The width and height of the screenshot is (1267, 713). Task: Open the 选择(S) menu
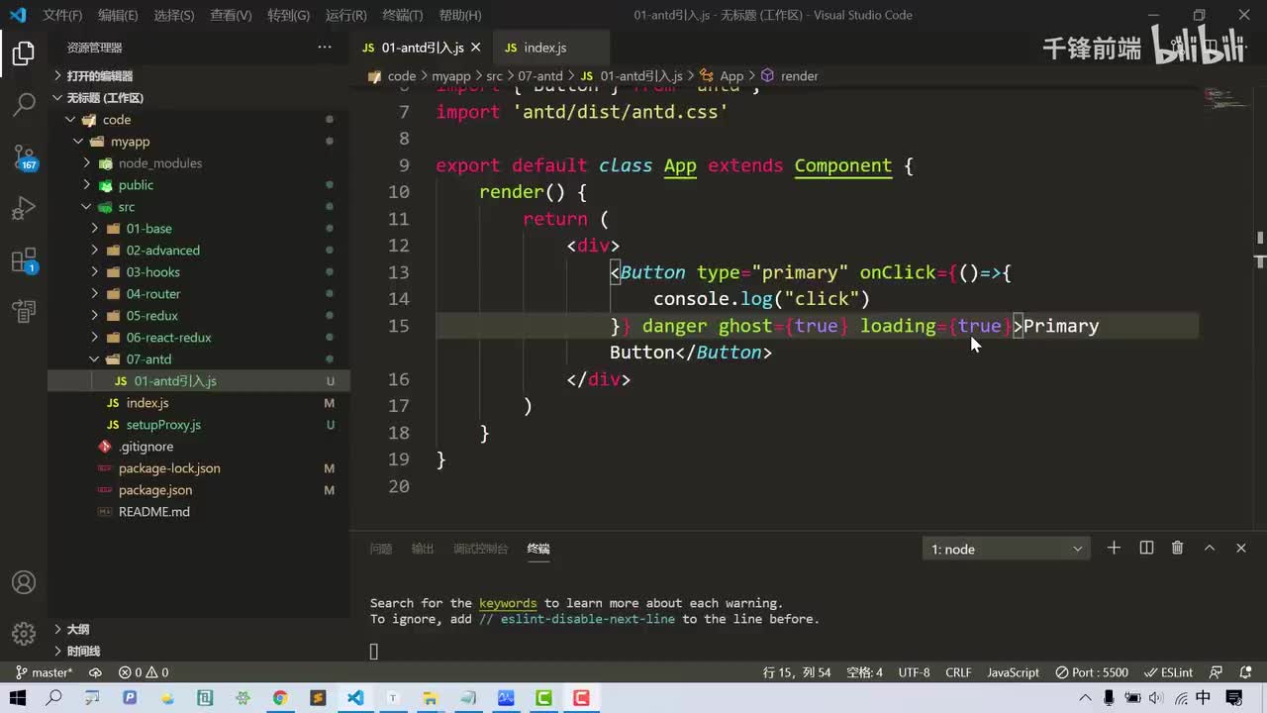click(x=174, y=15)
